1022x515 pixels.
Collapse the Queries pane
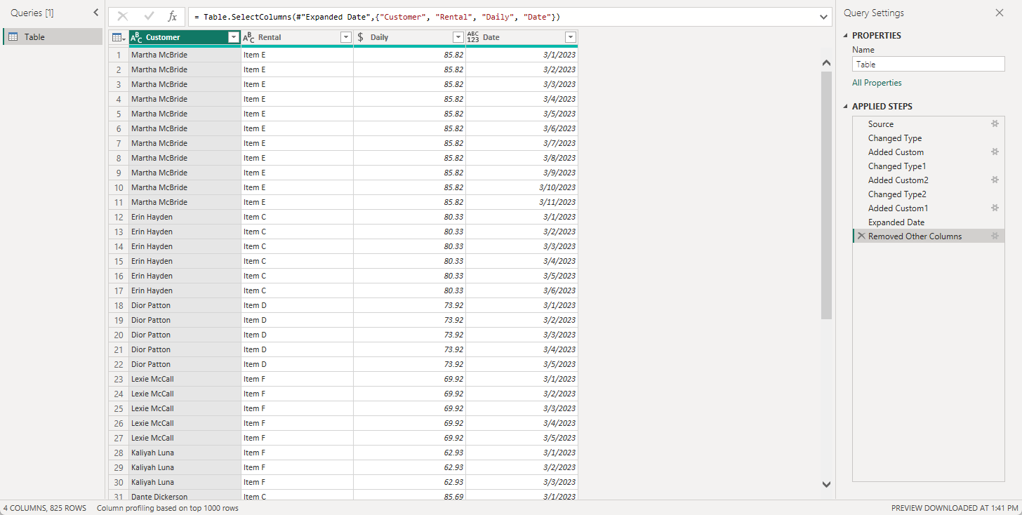point(96,13)
